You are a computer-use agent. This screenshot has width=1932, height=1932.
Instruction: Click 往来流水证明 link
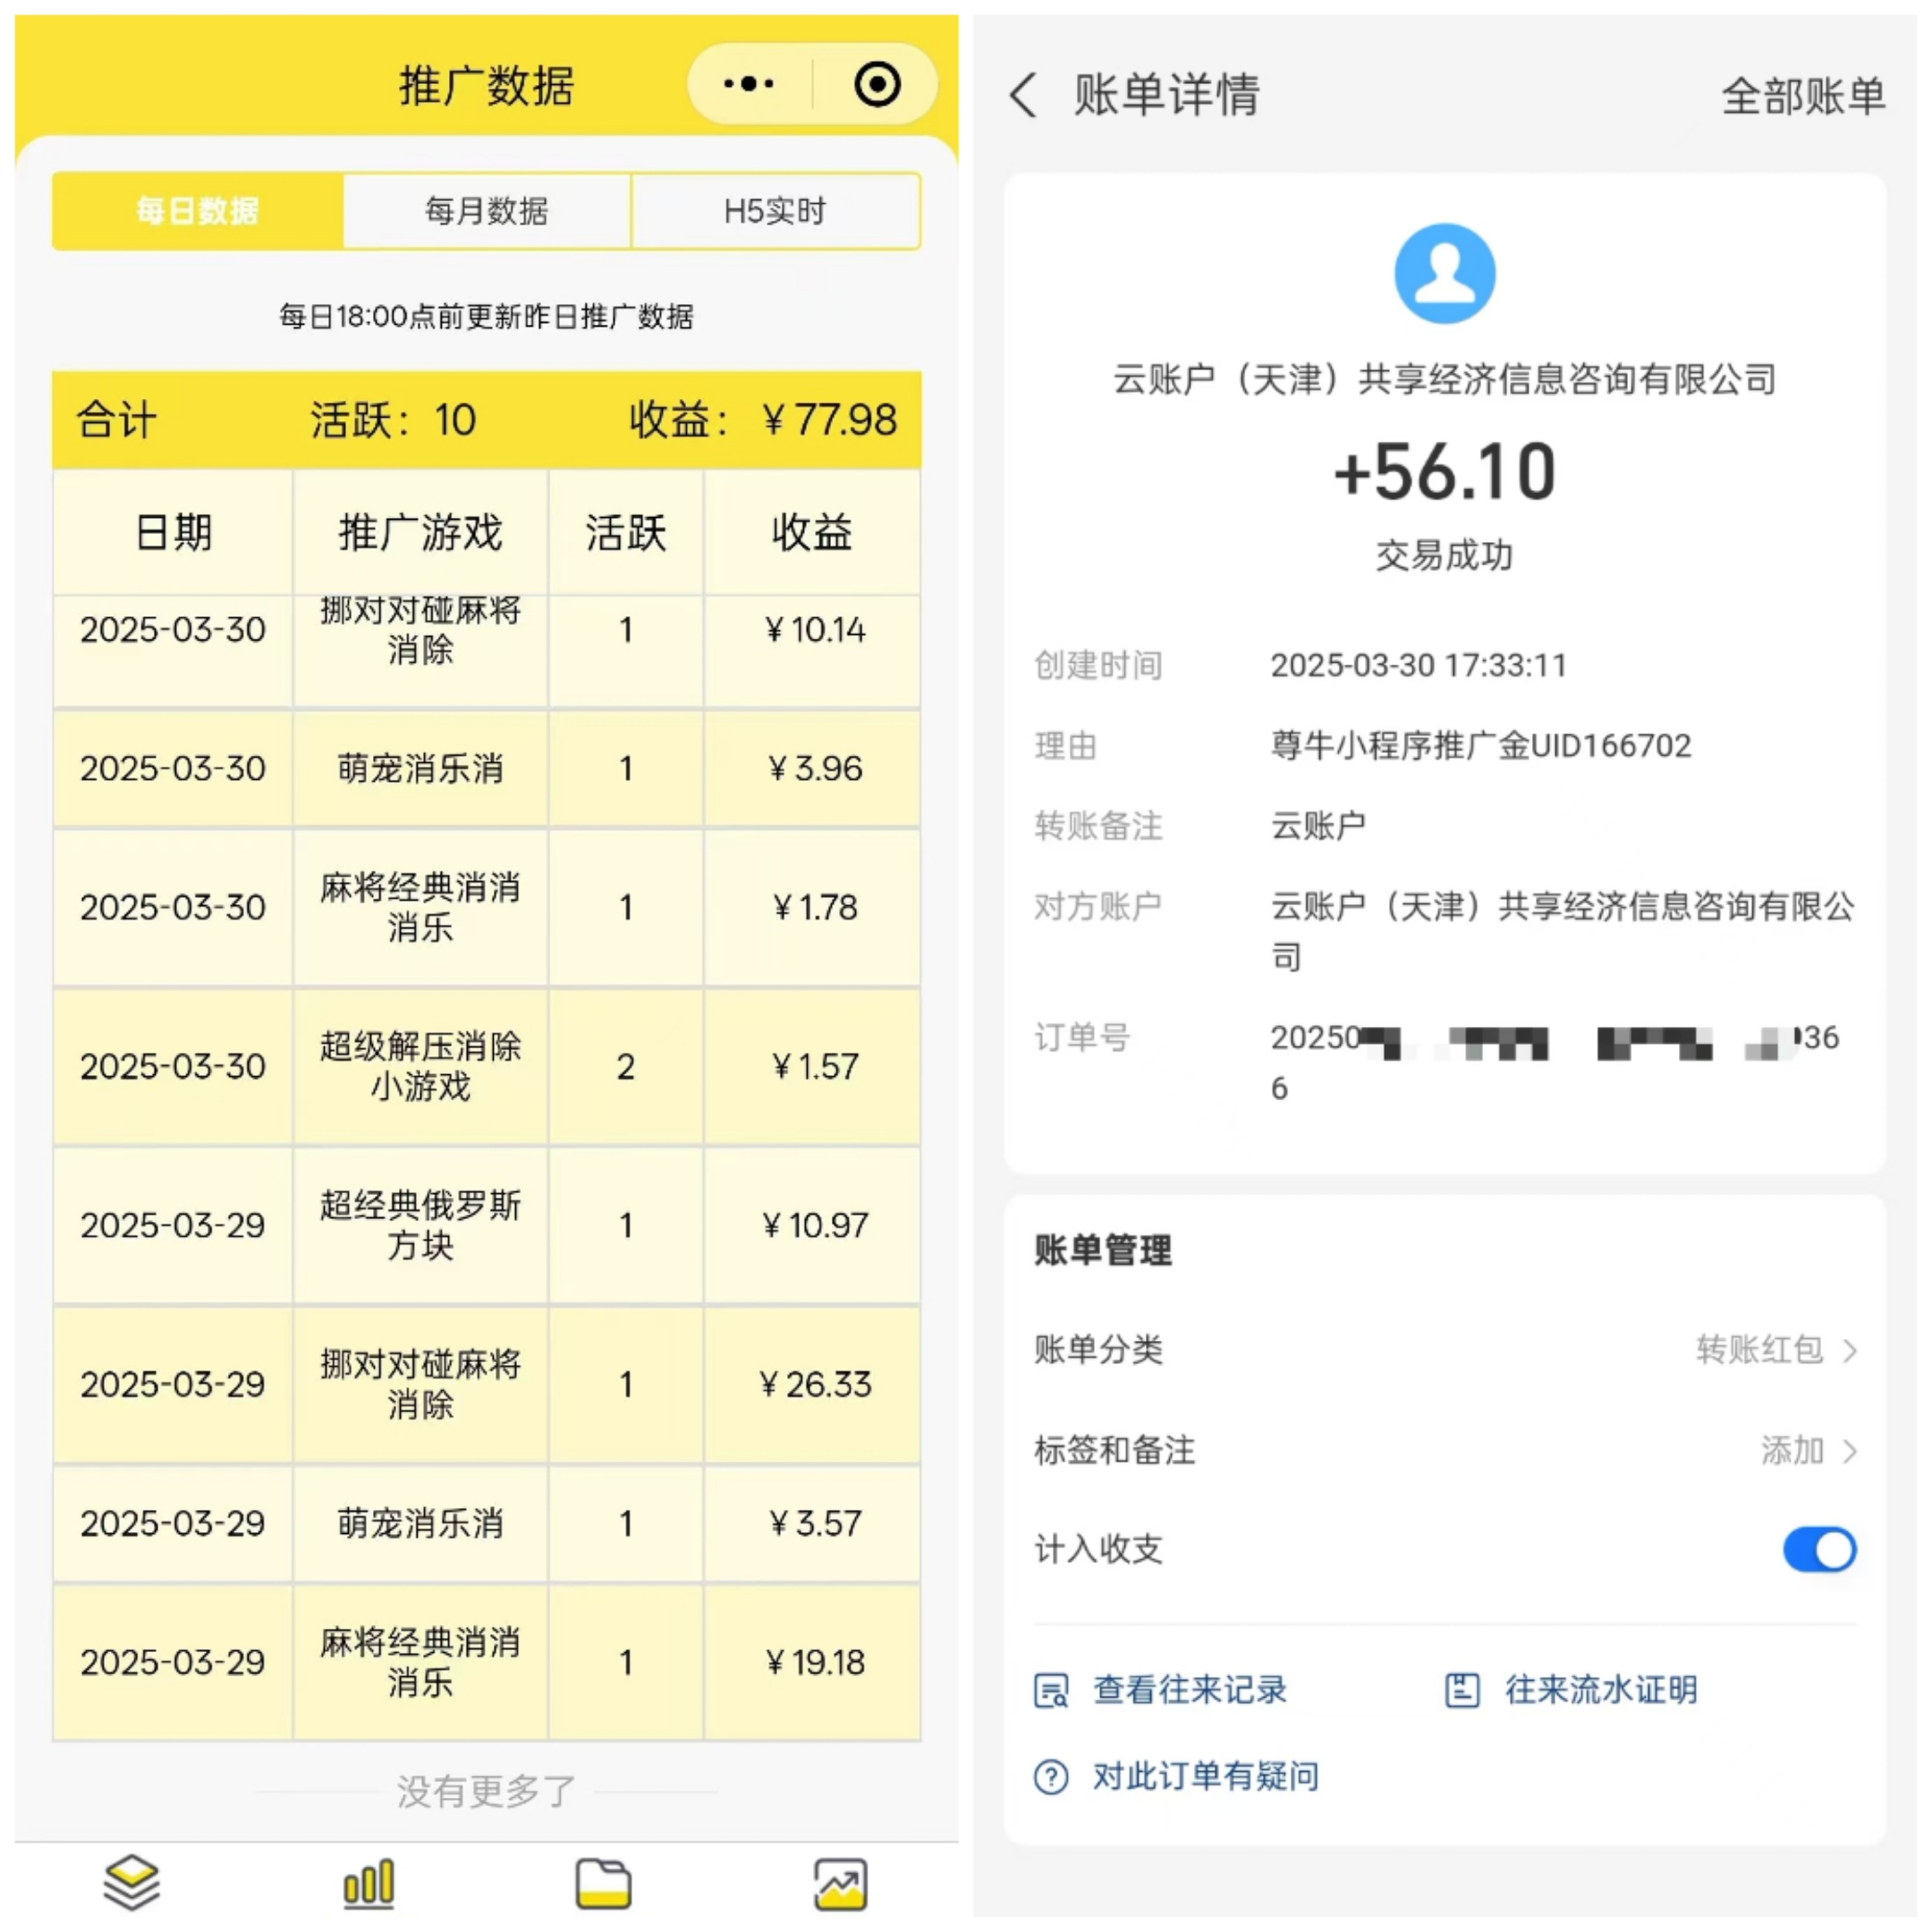click(1601, 1689)
